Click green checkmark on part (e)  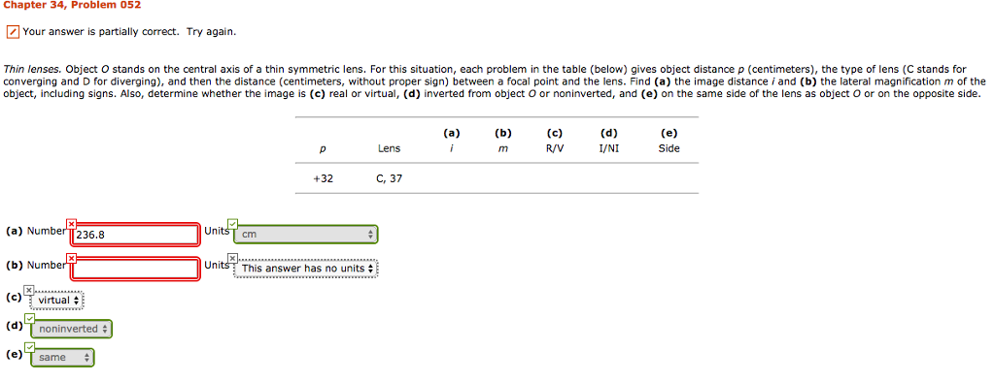click(x=28, y=348)
